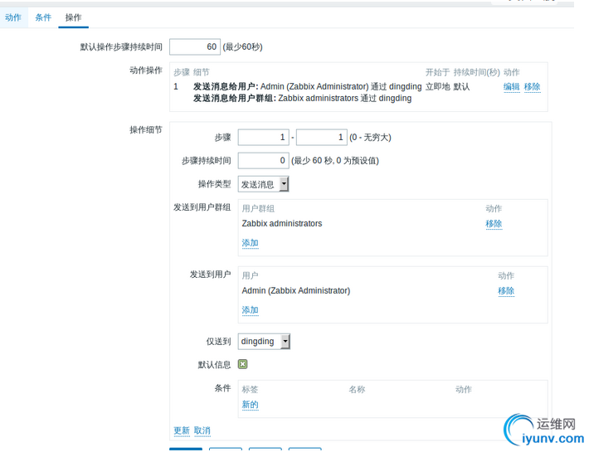The height and width of the screenshot is (452, 589).
Task: Click the 发送消息给用户群组 detail line
Action: click(303, 99)
